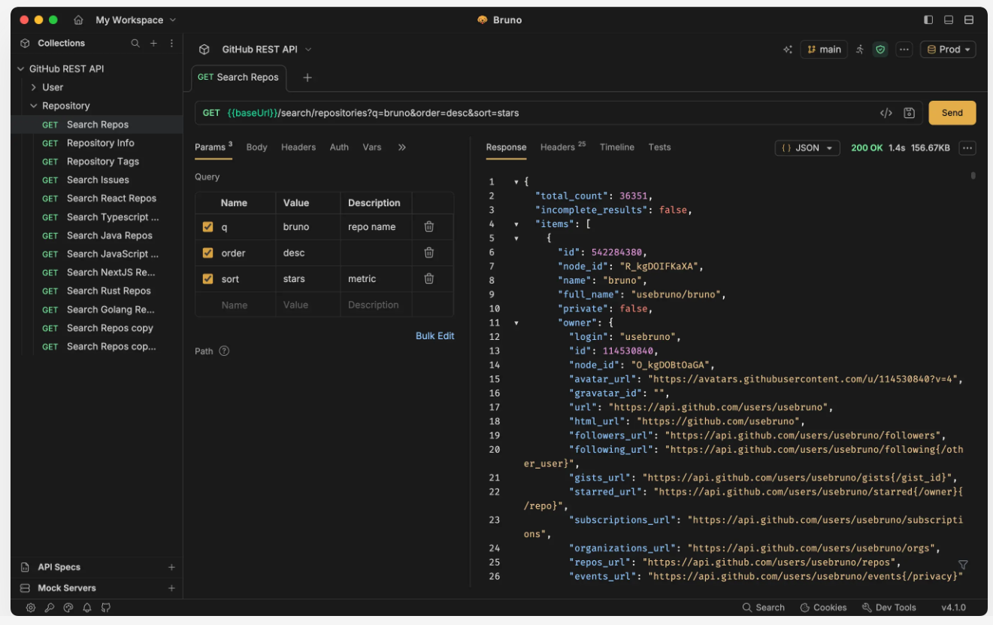Save the request with the disk icon

tap(909, 113)
